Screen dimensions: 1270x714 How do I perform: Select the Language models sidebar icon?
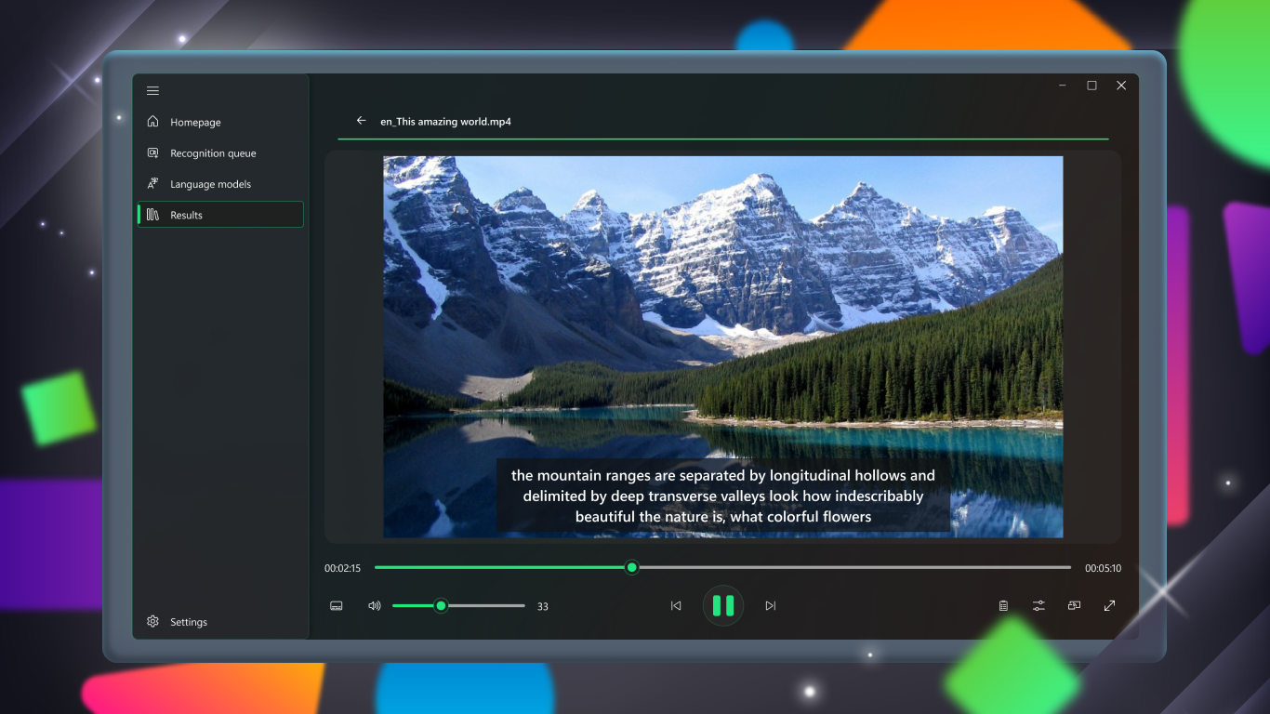click(152, 183)
